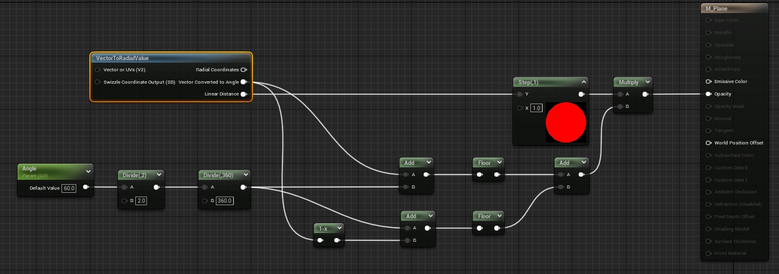The width and height of the screenshot is (779, 274).
Task: Click the Opacity input pin on M_Plane
Action: pos(708,94)
